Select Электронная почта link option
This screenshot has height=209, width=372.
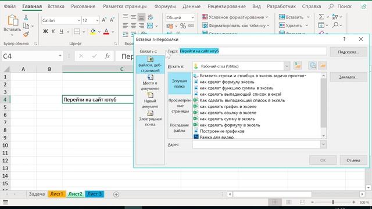(150, 118)
